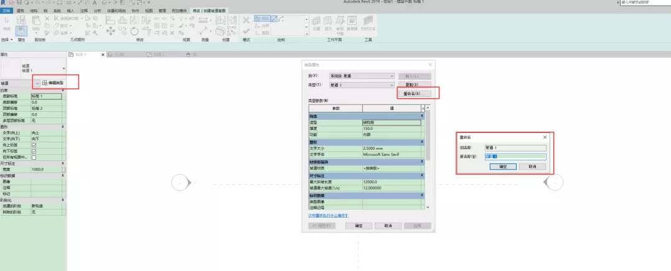671x271 pixels.
Task: Collapse the Construction group in Type Properties
Action: pyautogui.click(x=423, y=116)
